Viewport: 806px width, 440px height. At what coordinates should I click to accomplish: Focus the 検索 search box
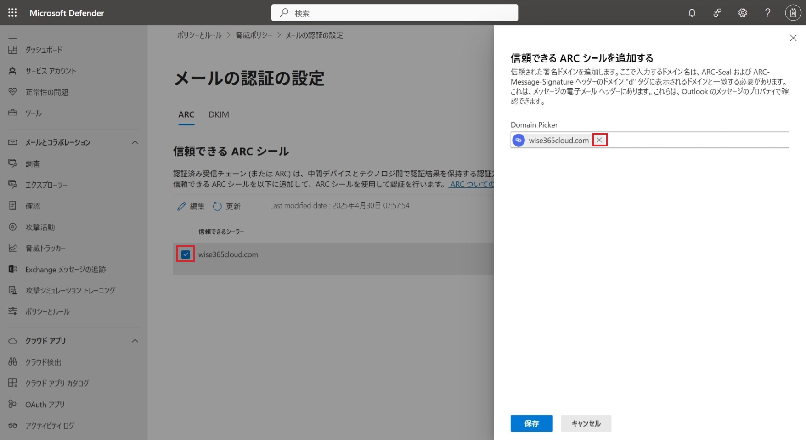[x=395, y=13]
